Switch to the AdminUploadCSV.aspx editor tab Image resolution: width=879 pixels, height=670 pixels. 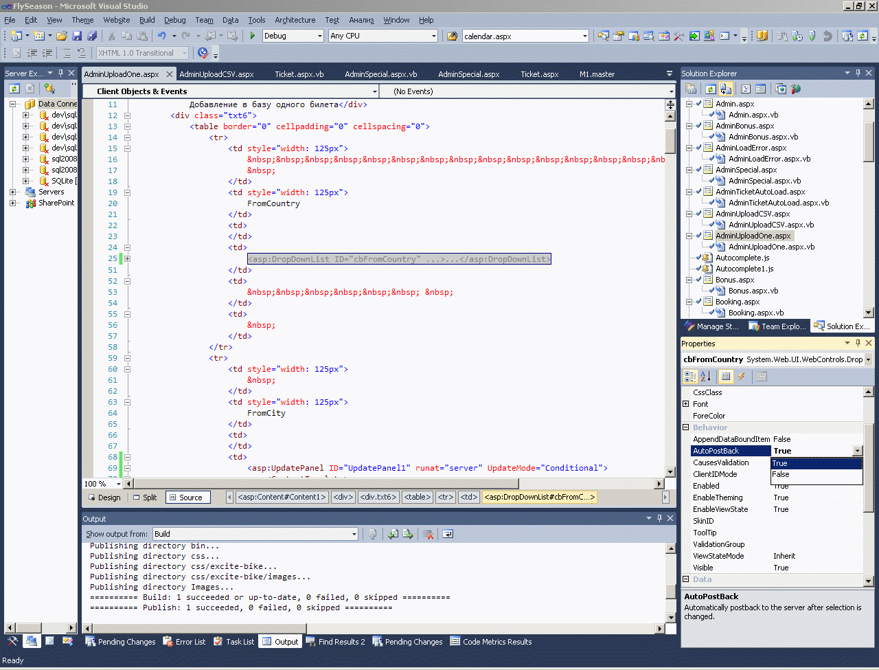tap(216, 74)
